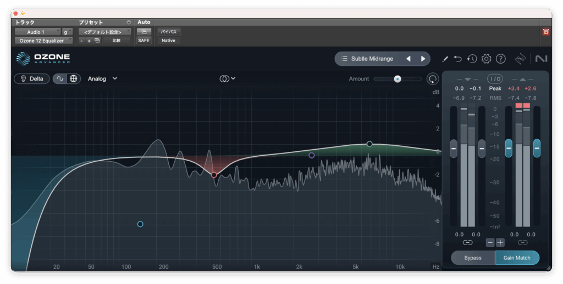Open the undo history clock icon

click(x=472, y=59)
